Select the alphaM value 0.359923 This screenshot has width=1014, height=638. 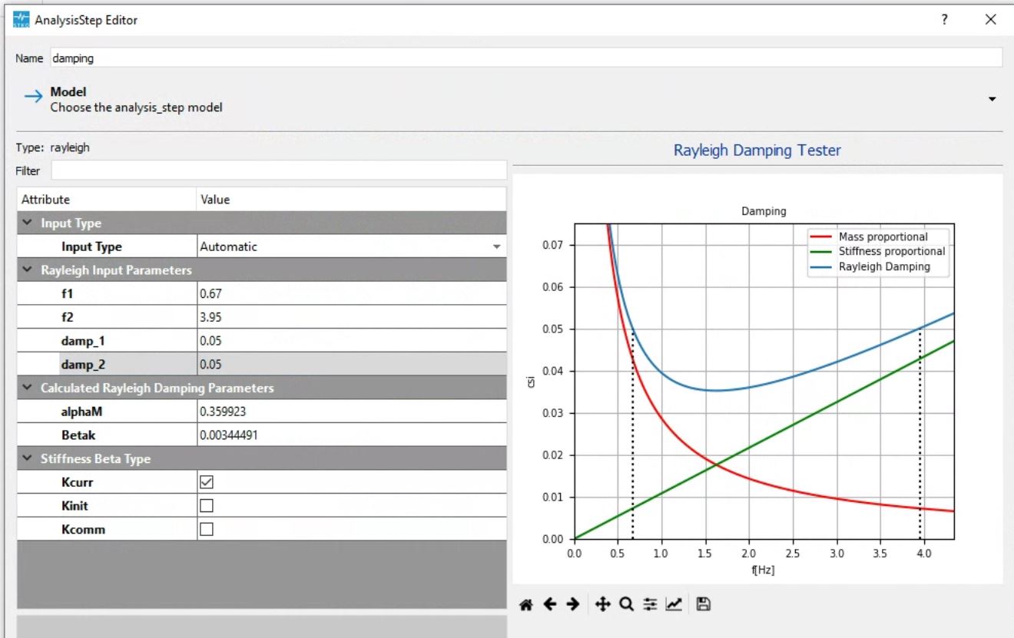tap(351, 412)
